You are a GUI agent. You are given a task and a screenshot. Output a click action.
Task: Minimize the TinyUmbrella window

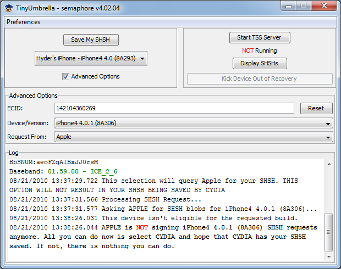(x=289, y=6)
